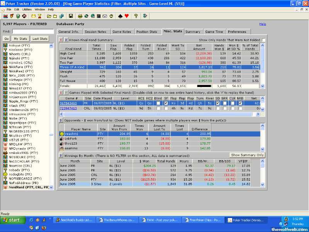Image resolution: width=309 pixels, height=232 pixels.
Task: Click the Find player text field
Action: click(33, 31)
